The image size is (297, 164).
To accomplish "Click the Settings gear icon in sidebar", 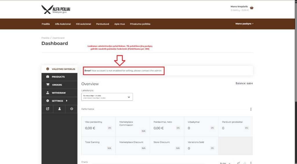I will pyautogui.click(x=48, y=101).
